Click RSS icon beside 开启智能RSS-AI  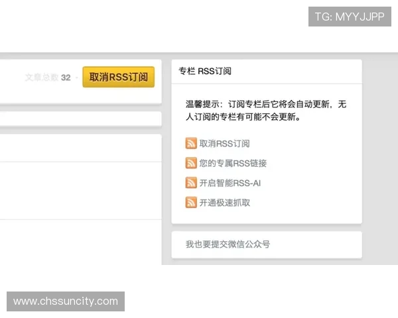coord(191,183)
